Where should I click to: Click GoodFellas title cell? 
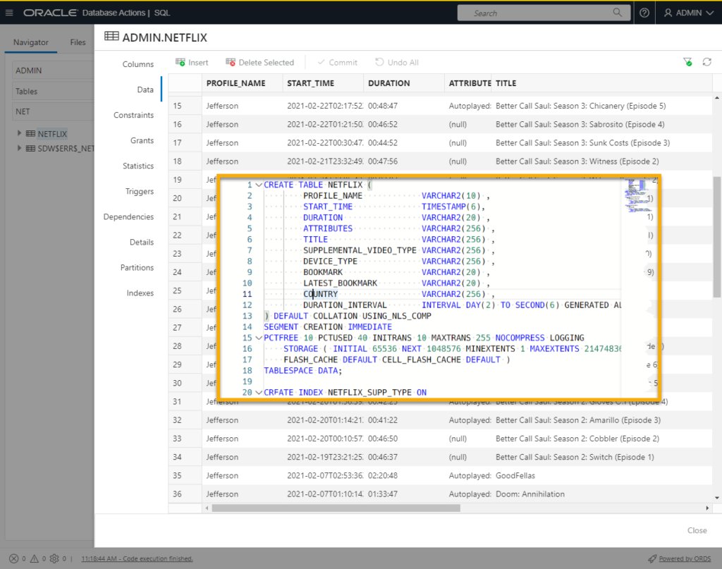point(515,475)
